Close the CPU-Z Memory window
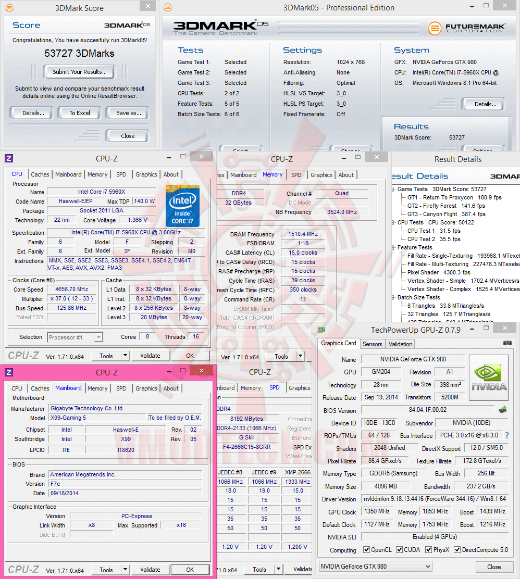Screen dimensions: 520x579 pyautogui.click(x=377, y=157)
